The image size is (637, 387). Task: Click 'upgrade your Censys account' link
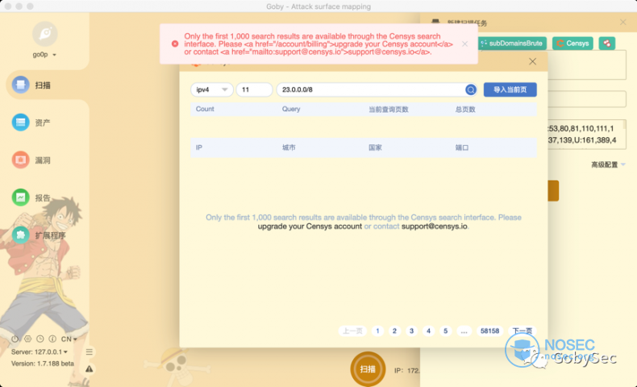[310, 227]
